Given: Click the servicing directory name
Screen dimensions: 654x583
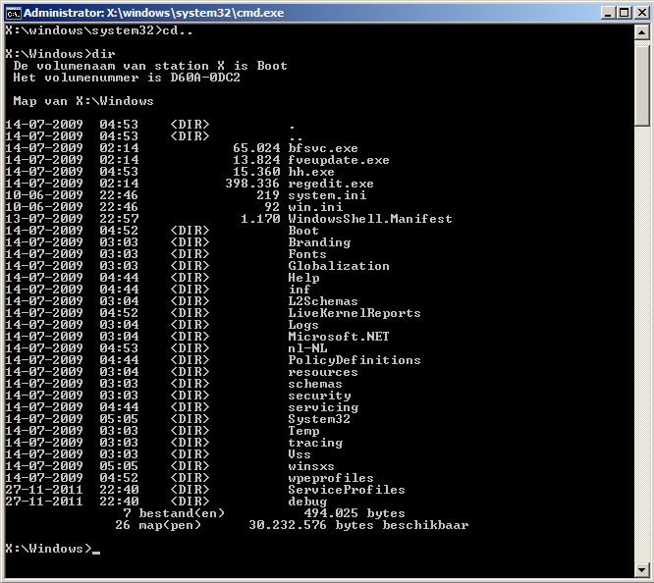Looking at the screenshot, I should 323,407.
